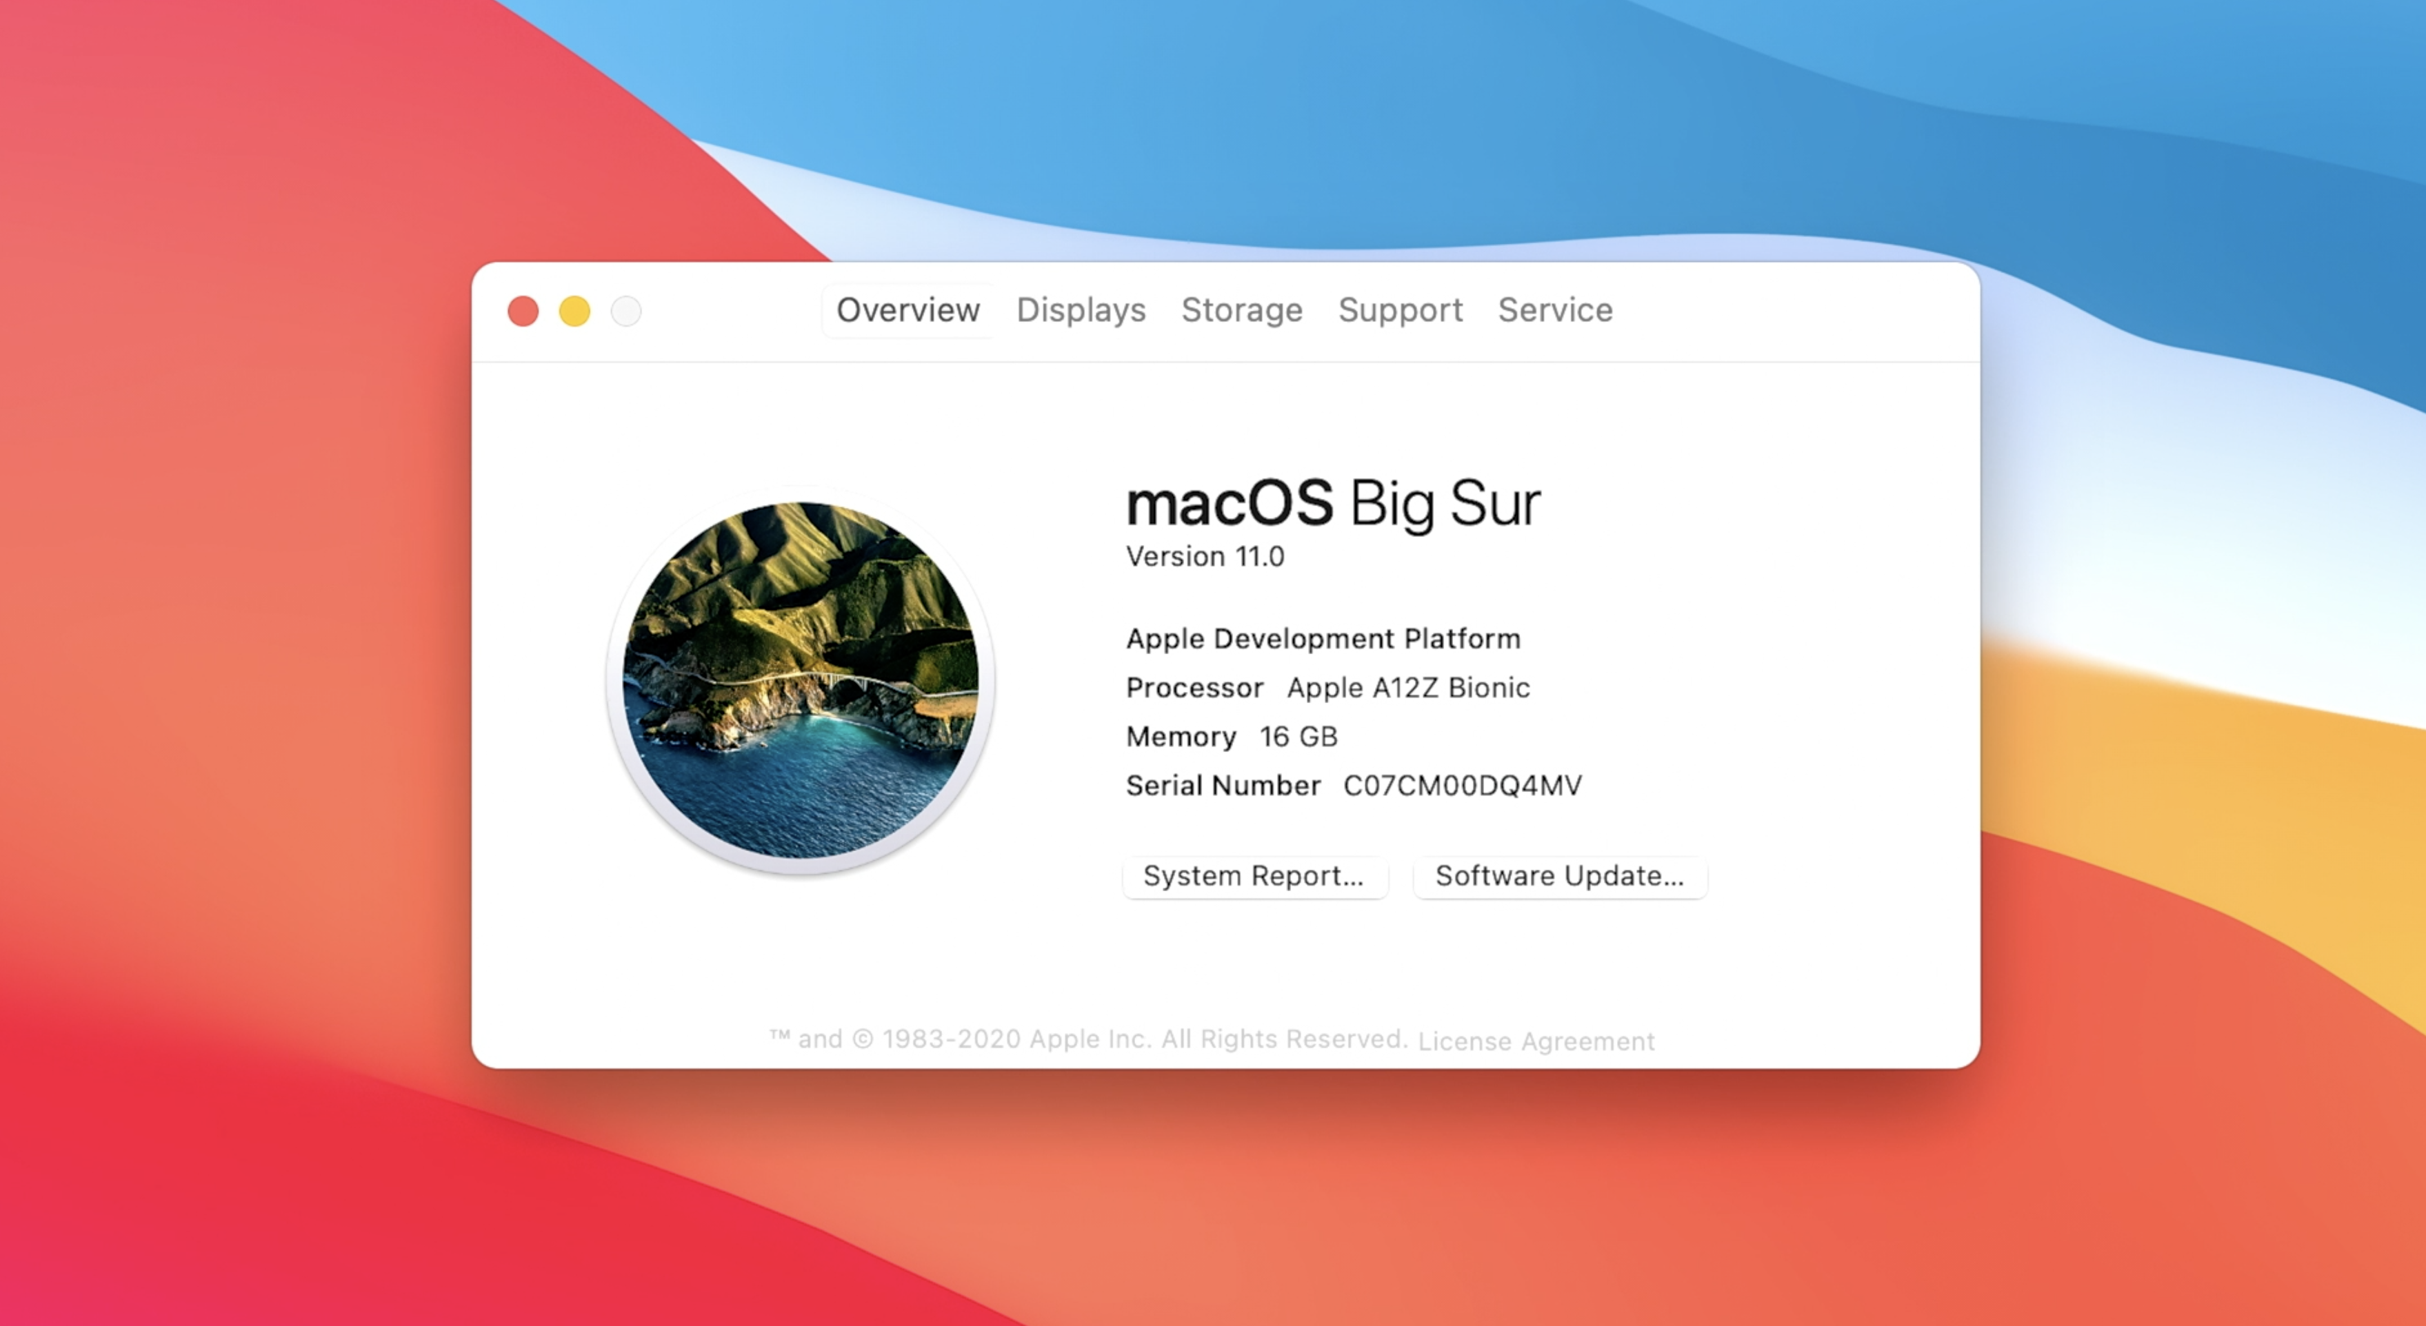The height and width of the screenshot is (1326, 2426).
Task: Switch to the Overview tab
Action: pyautogui.click(x=907, y=309)
